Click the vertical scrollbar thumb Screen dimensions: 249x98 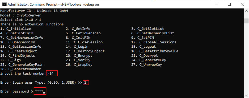point(246,21)
